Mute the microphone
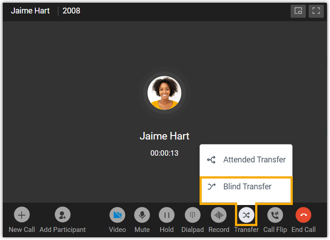330x240 pixels. (142, 215)
